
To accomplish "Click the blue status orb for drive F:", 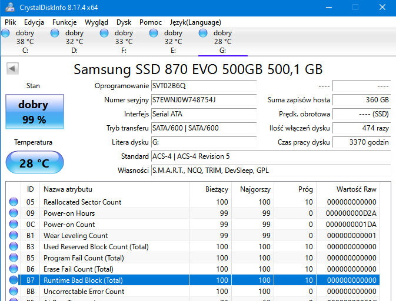I will tap(104, 33).
